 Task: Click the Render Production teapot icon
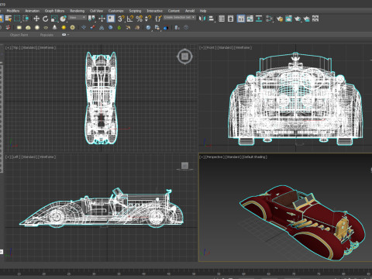point(298,19)
